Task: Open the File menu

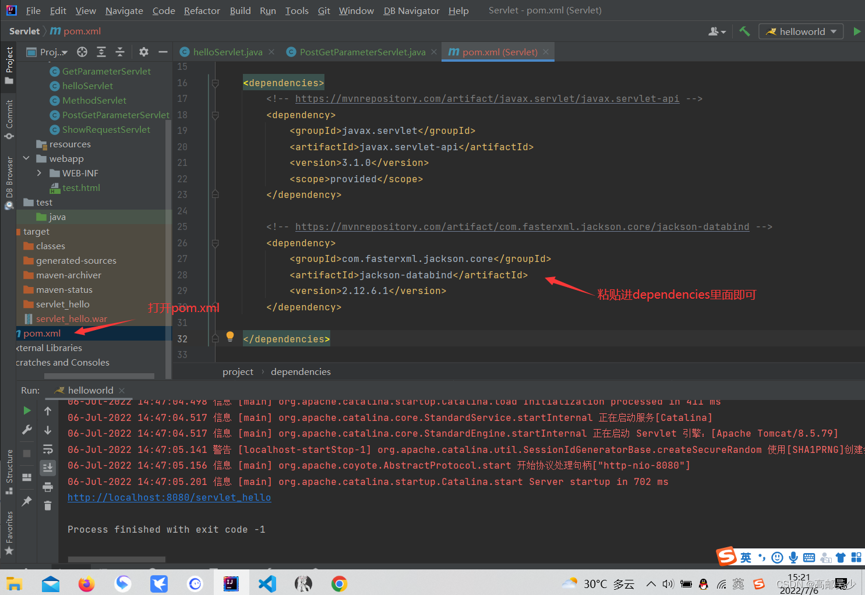Action: (x=33, y=10)
